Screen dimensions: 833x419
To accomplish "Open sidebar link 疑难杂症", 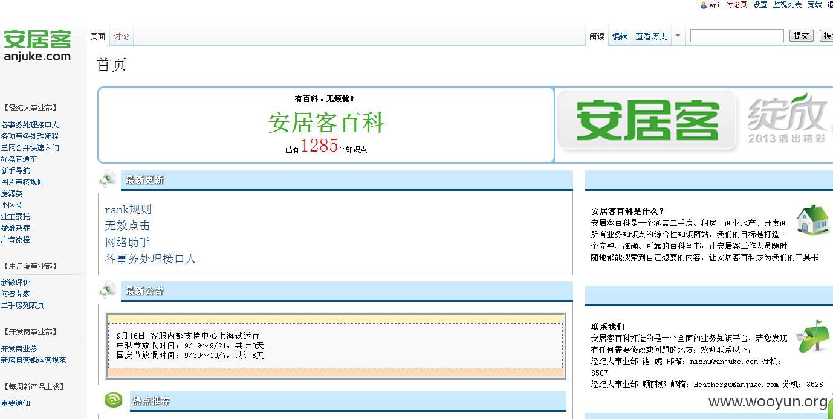I will (15, 228).
